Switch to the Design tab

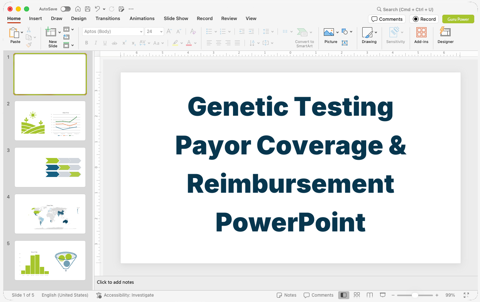click(x=79, y=18)
